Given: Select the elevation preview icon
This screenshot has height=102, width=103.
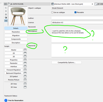Looking at the screenshot, I should coord(6,14).
